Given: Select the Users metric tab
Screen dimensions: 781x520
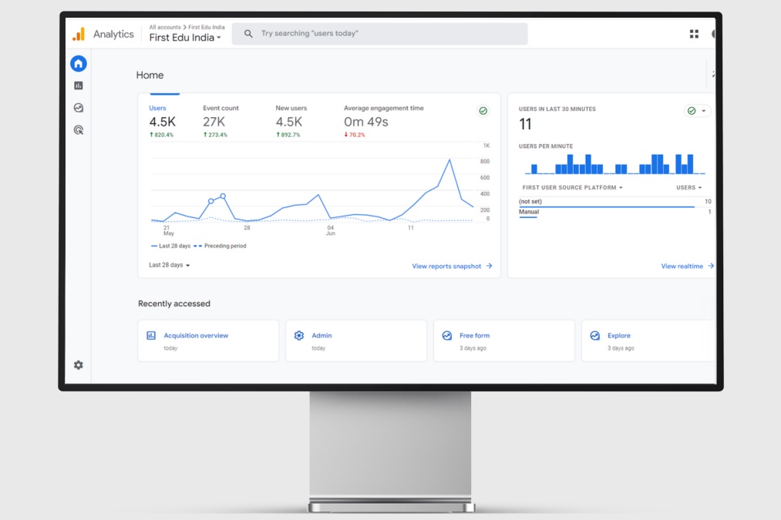Looking at the screenshot, I should [162, 121].
